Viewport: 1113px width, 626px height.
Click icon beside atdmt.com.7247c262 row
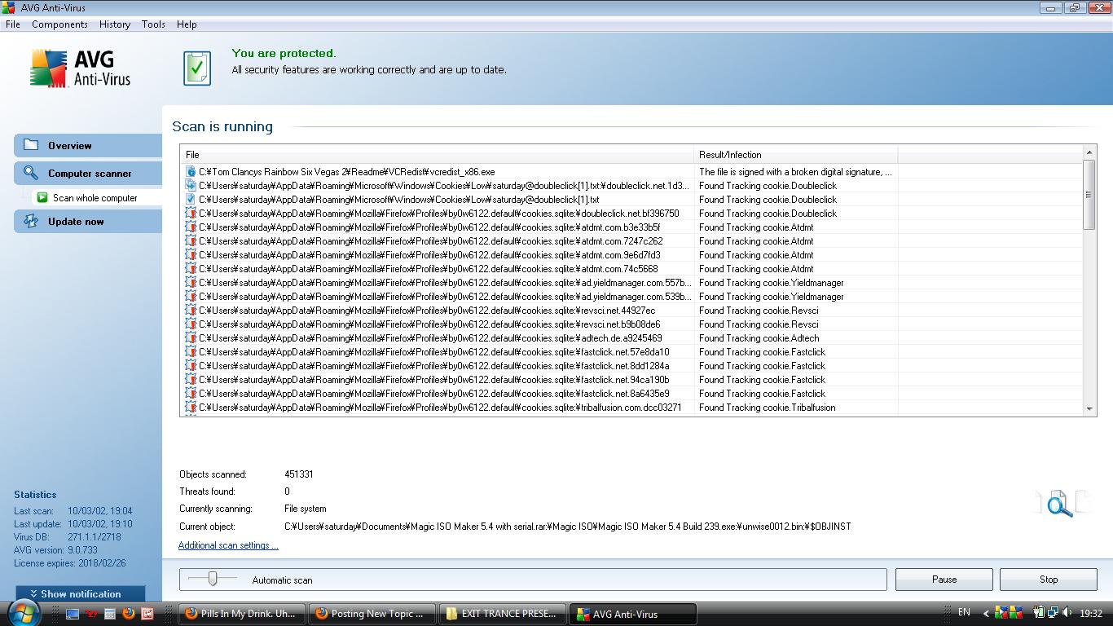coord(191,241)
